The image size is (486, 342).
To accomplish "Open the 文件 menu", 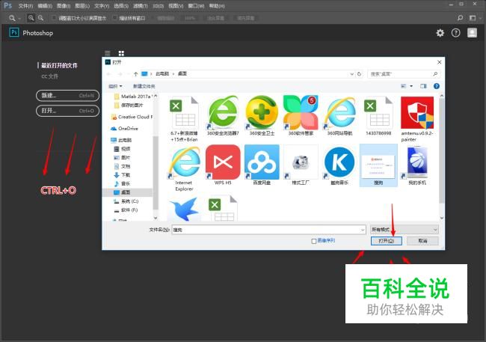I will point(25,6).
